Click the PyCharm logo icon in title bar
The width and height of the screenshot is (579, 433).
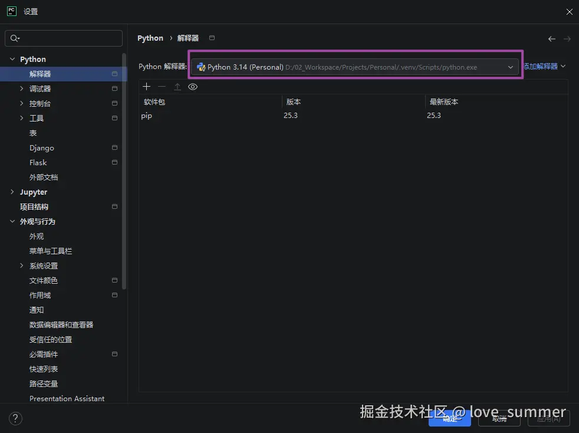12,11
